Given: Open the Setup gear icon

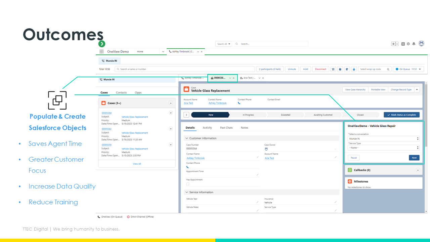Looking at the screenshot, I should click(x=408, y=44).
